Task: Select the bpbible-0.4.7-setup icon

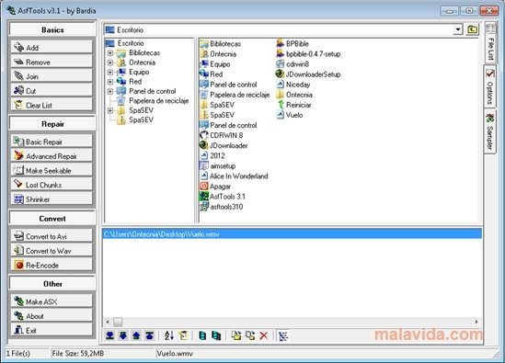Action: click(280, 53)
